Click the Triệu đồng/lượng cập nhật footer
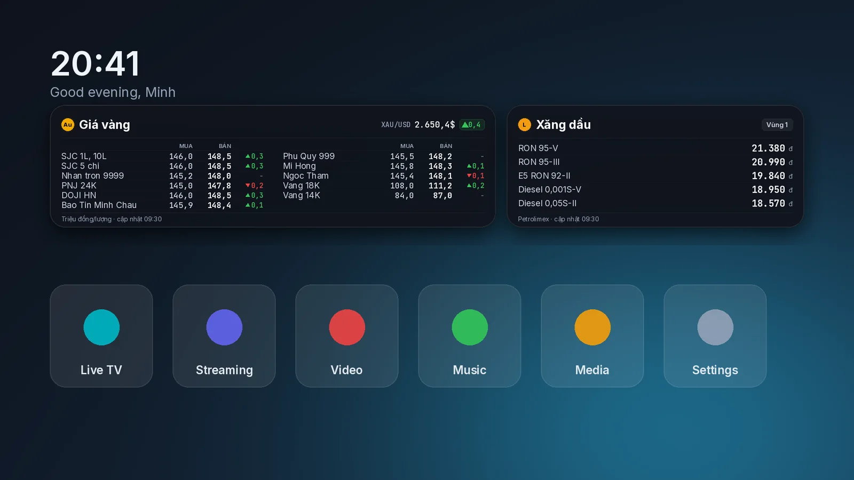This screenshot has height=480, width=854. coord(112,219)
